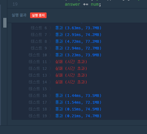Select 테스트 14 row label
147x134 pixels.
(38, 82)
